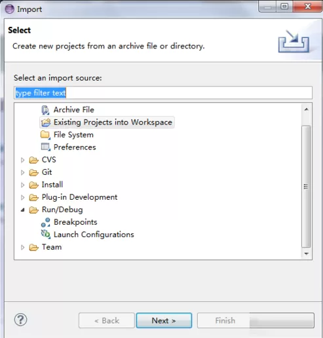Select Existing Projects into Workspace entry
323x338 pixels.
tap(107, 122)
